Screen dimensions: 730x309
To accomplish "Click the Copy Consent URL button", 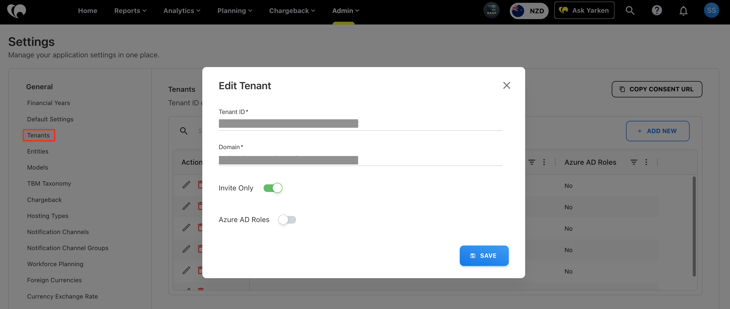I will [x=657, y=89].
